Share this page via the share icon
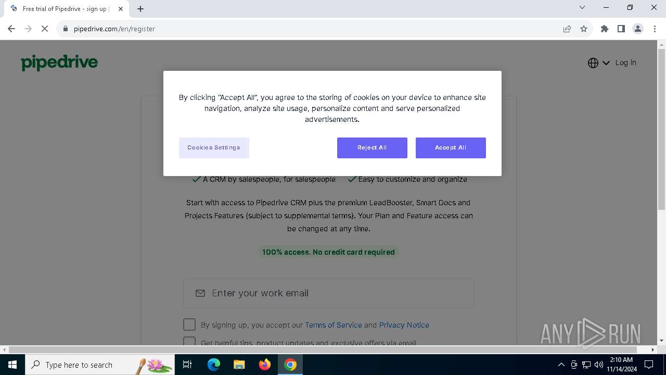 click(x=567, y=29)
